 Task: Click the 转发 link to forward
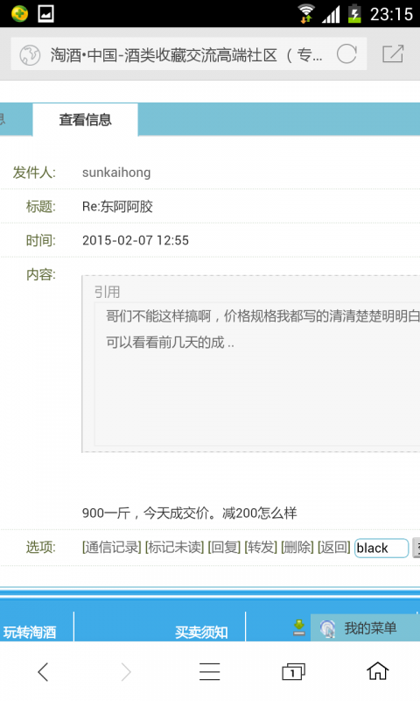[261, 547]
